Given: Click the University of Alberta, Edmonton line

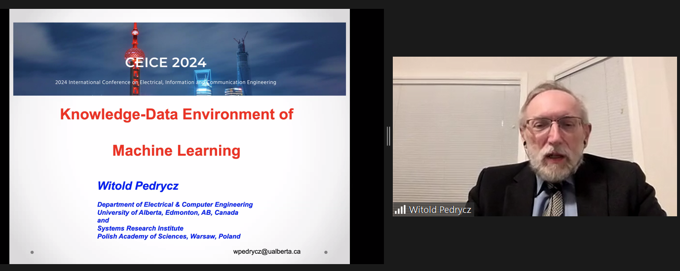Looking at the screenshot, I should click(x=167, y=212).
